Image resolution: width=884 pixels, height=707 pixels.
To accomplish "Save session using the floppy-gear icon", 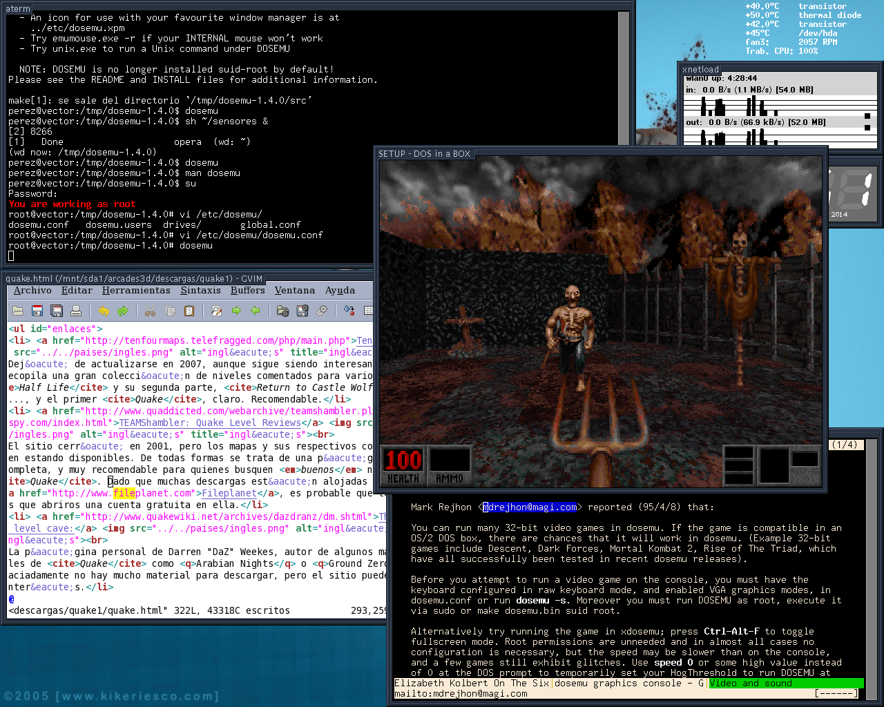I will 302,311.
